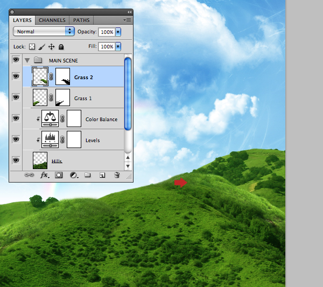Switch to the Paths tab
323x287 pixels.
coord(81,20)
